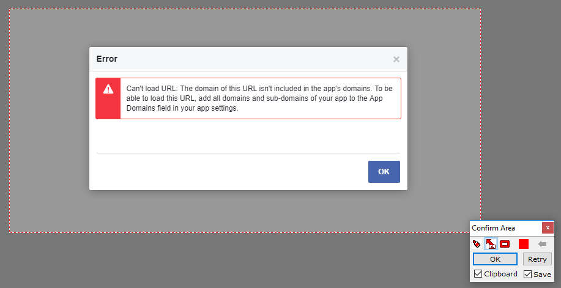This screenshot has height=288, width=561.
Task: Select the red highlighter marker tool
Action: tap(477, 244)
